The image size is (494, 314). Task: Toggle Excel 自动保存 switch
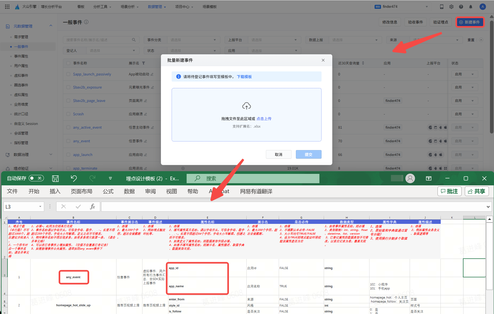pos(36,178)
